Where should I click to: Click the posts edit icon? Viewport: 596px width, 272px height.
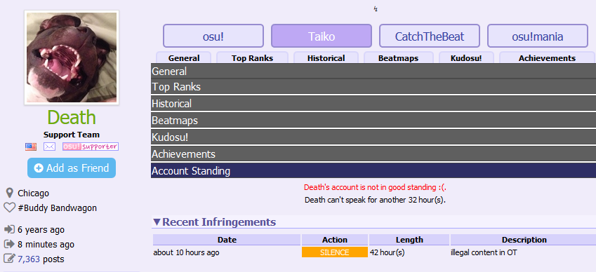9,259
